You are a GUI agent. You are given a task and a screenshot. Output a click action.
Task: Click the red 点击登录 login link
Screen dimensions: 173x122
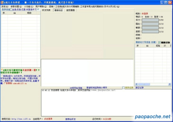point(48,119)
